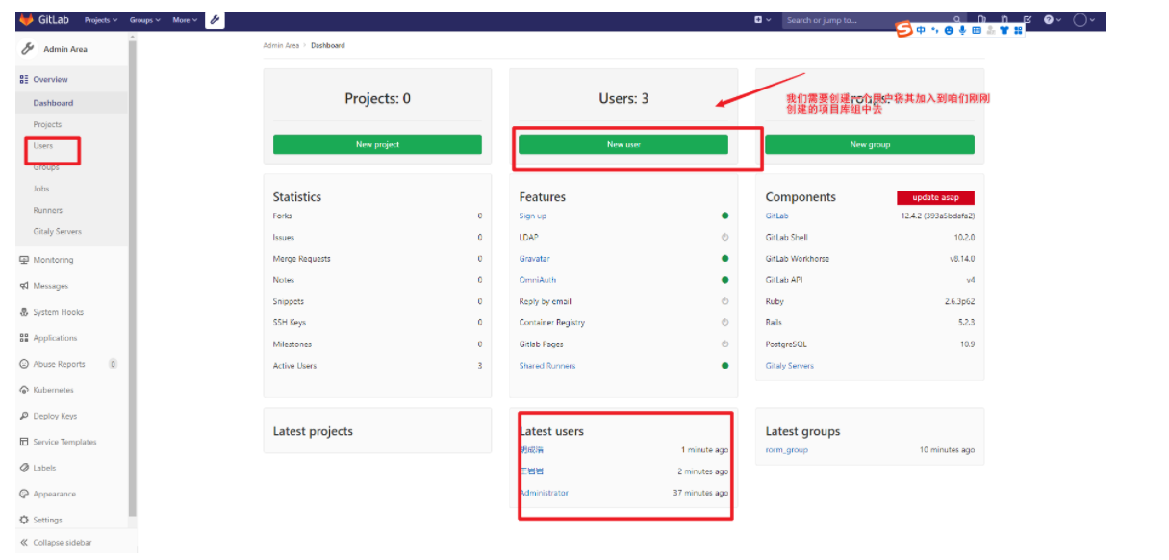Click the Admin Area sidebar wrench avatar

coord(27,49)
